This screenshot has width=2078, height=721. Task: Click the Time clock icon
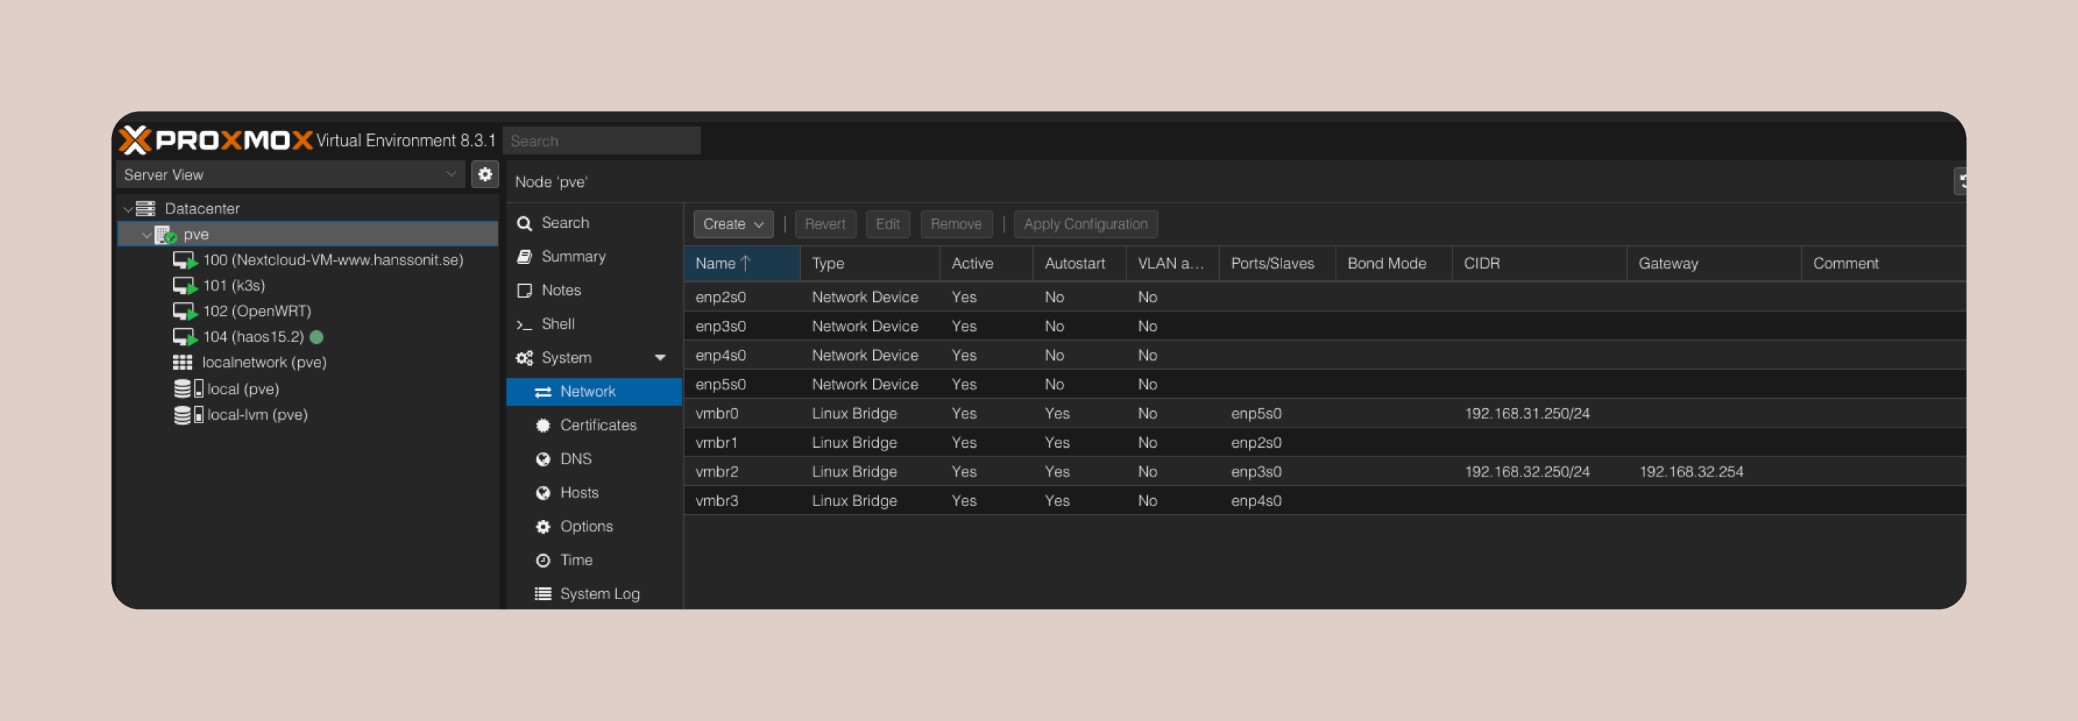click(543, 560)
